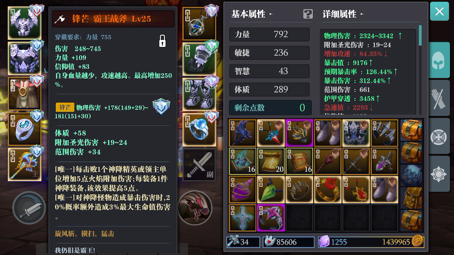Expand the 基本属性 header arrow

click(271, 14)
